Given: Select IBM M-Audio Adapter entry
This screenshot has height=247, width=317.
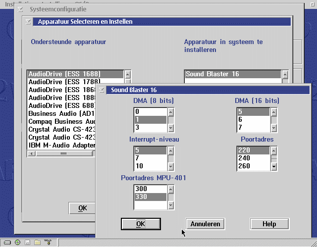Looking at the screenshot, I should pyautogui.click(x=61, y=145).
